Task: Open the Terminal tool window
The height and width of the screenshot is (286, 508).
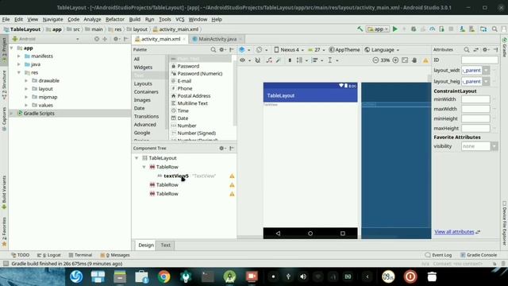Action: [x=80, y=255]
